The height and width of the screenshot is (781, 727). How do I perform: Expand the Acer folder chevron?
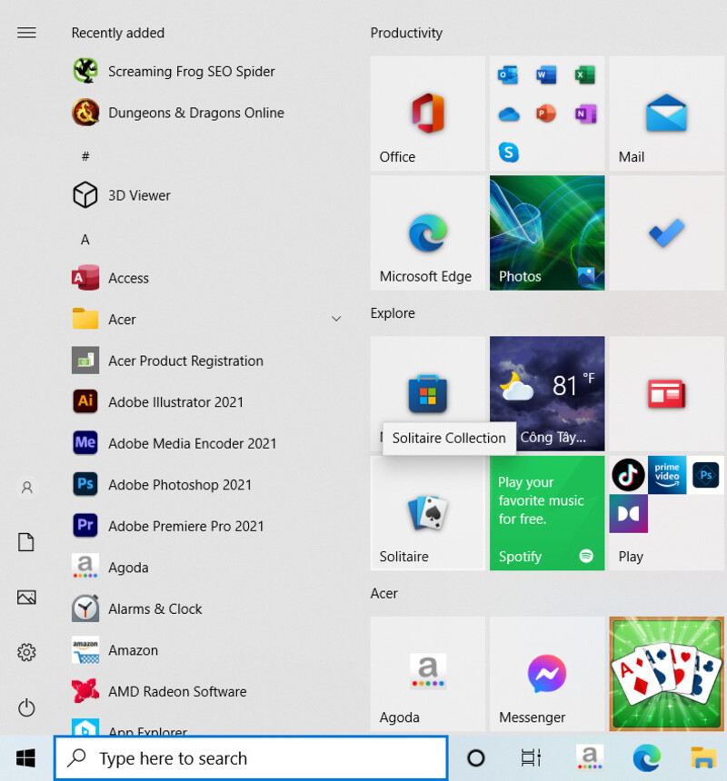(x=336, y=319)
